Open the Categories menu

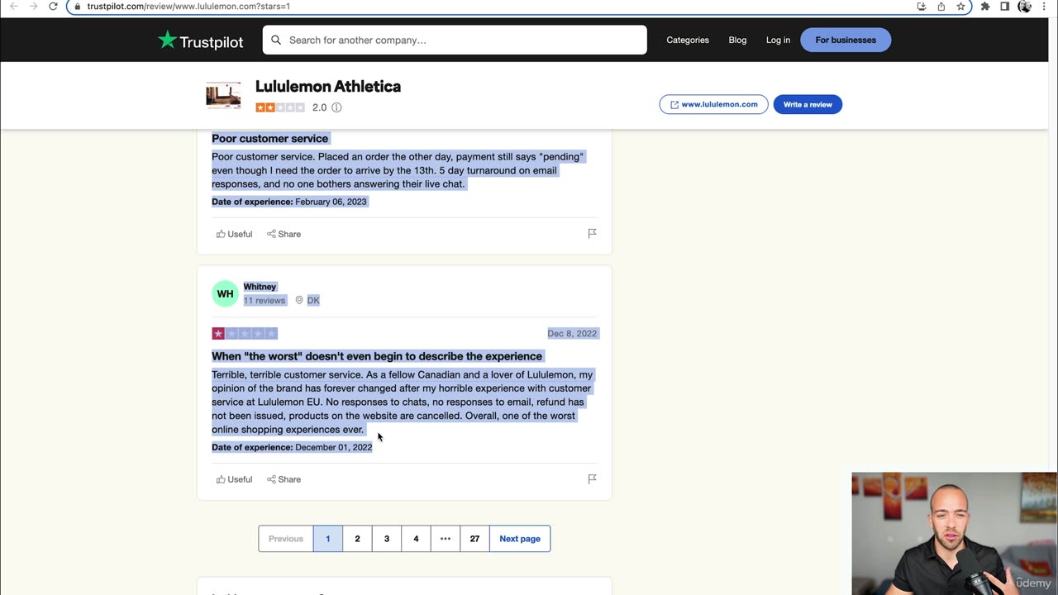point(688,40)
